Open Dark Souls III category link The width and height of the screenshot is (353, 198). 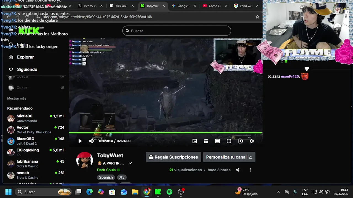pos(108,170)
